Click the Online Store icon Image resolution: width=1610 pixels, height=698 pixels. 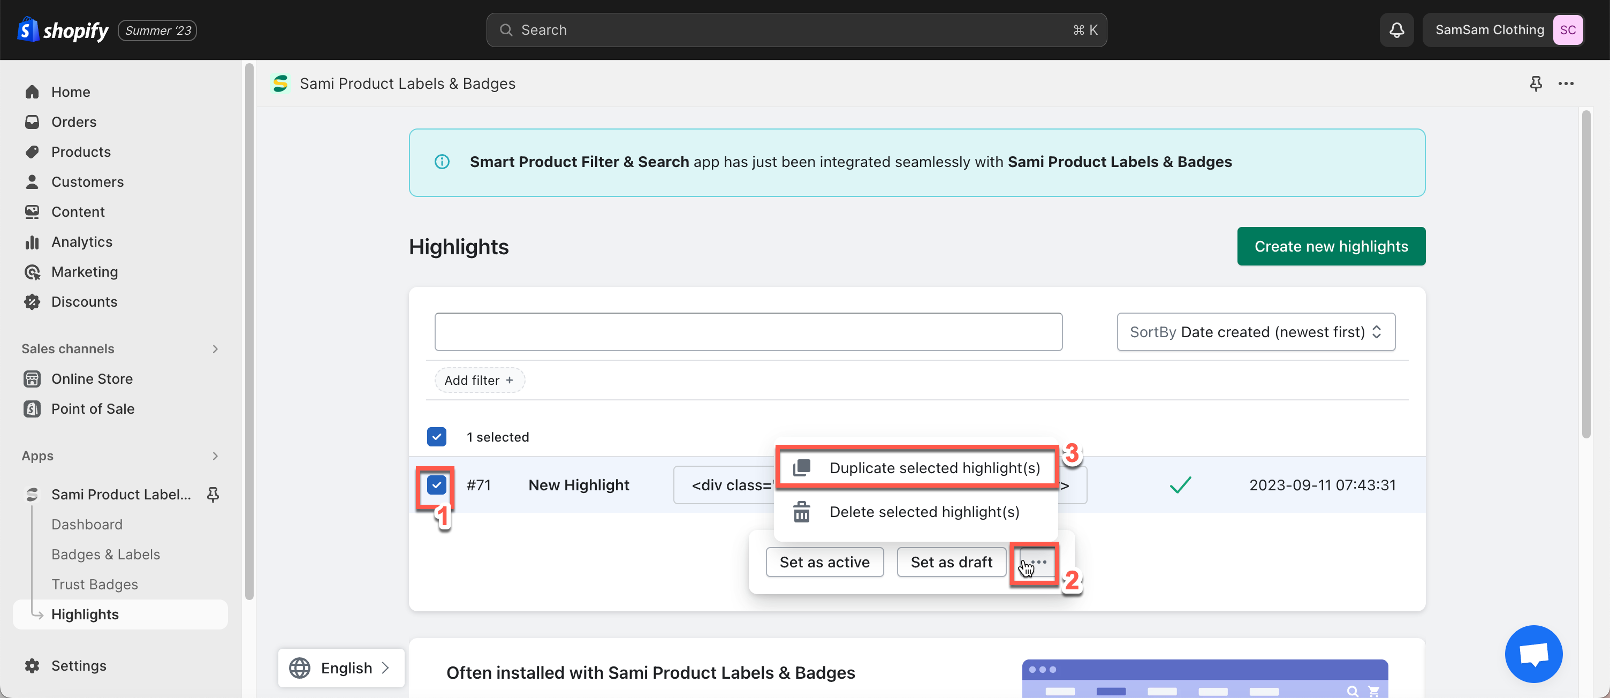pos(32,378)
